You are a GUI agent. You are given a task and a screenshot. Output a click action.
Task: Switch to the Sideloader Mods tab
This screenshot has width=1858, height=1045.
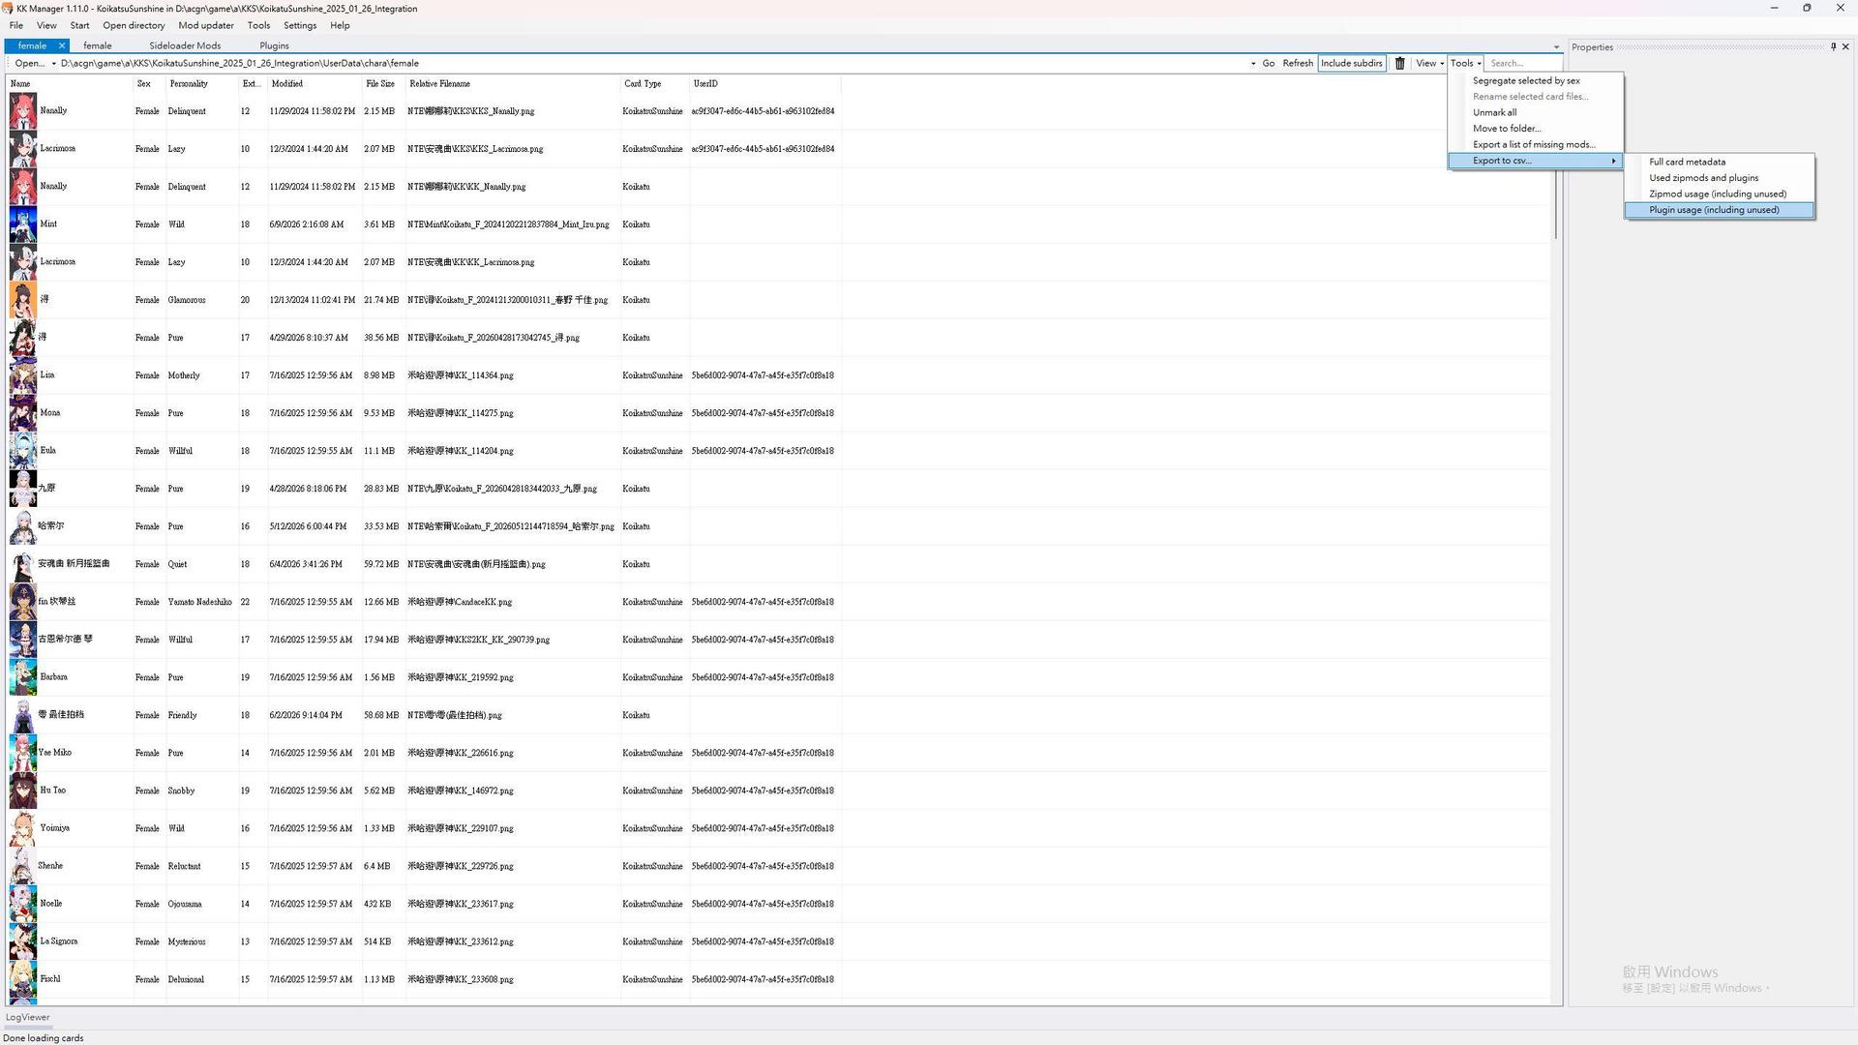point(185,45)
